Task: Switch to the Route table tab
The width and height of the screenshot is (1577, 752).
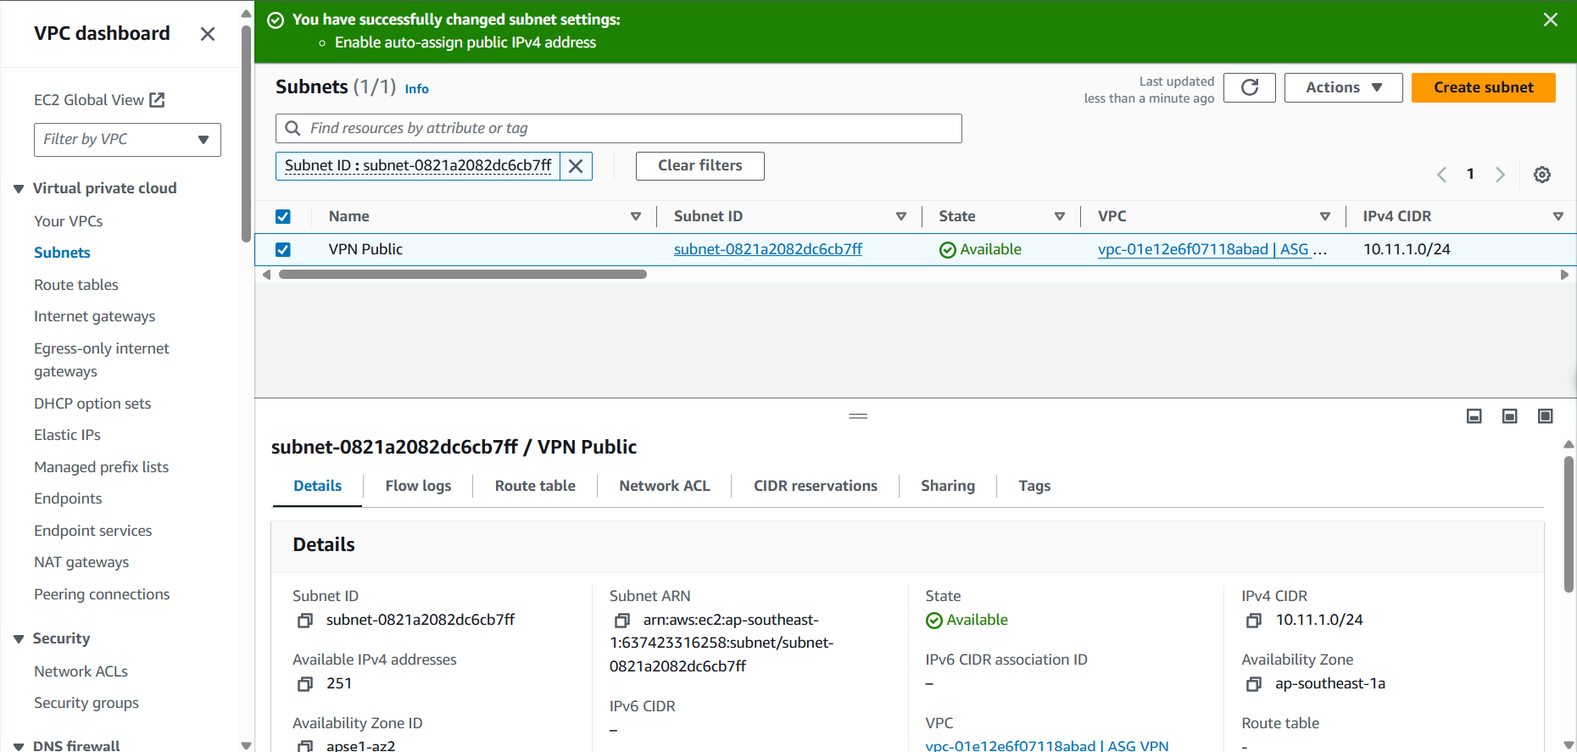Action: [535, 486]
